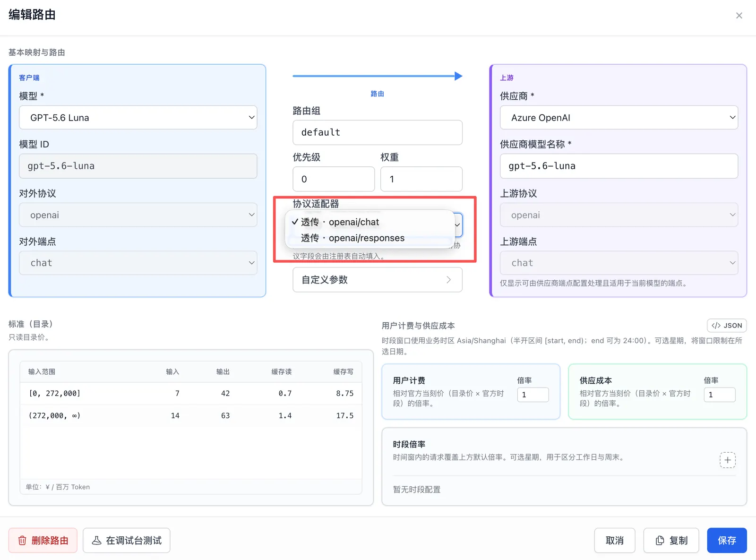756x560 pixels.
Task: Click the 取消 button
Action: point(615,540)
